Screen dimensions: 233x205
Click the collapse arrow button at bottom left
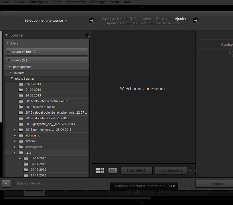point(6,184)
